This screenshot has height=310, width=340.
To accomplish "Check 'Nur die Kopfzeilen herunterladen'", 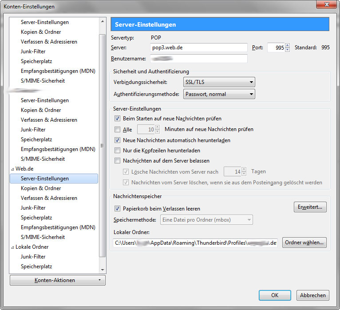I will click(x=117, y=150).
